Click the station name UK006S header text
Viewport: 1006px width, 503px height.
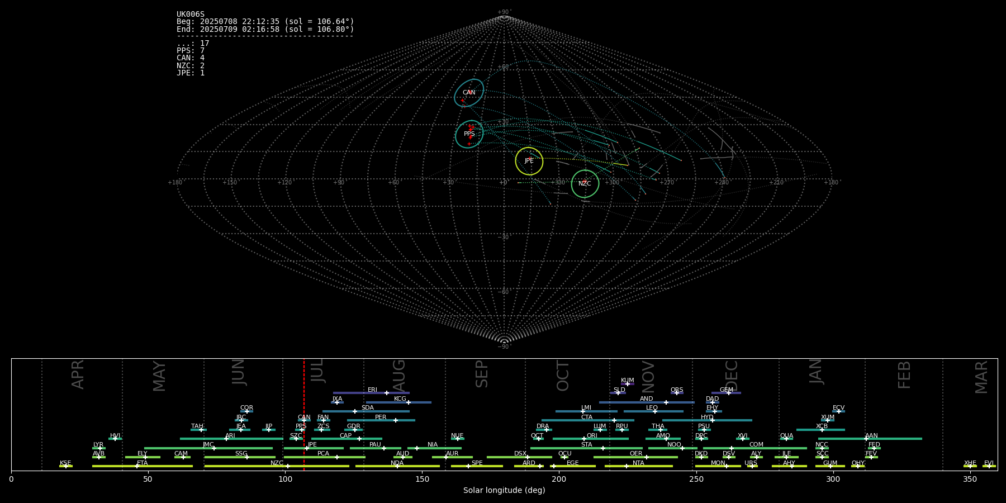(x=191, y=15)
